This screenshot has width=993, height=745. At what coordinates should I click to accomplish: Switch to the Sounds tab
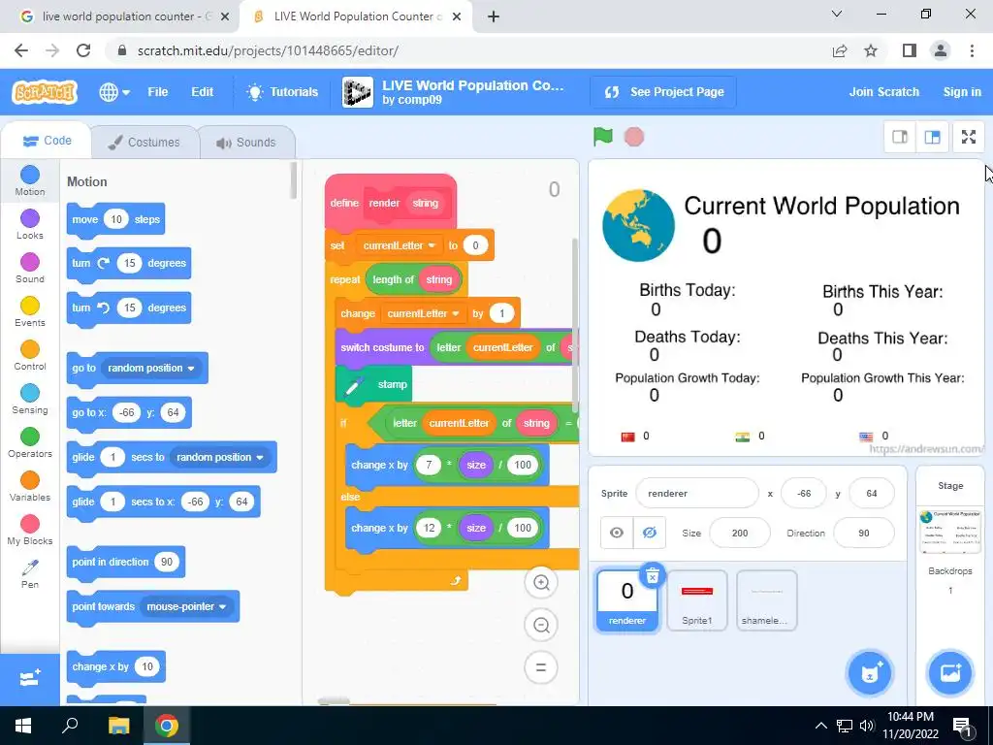pos(246,143)
